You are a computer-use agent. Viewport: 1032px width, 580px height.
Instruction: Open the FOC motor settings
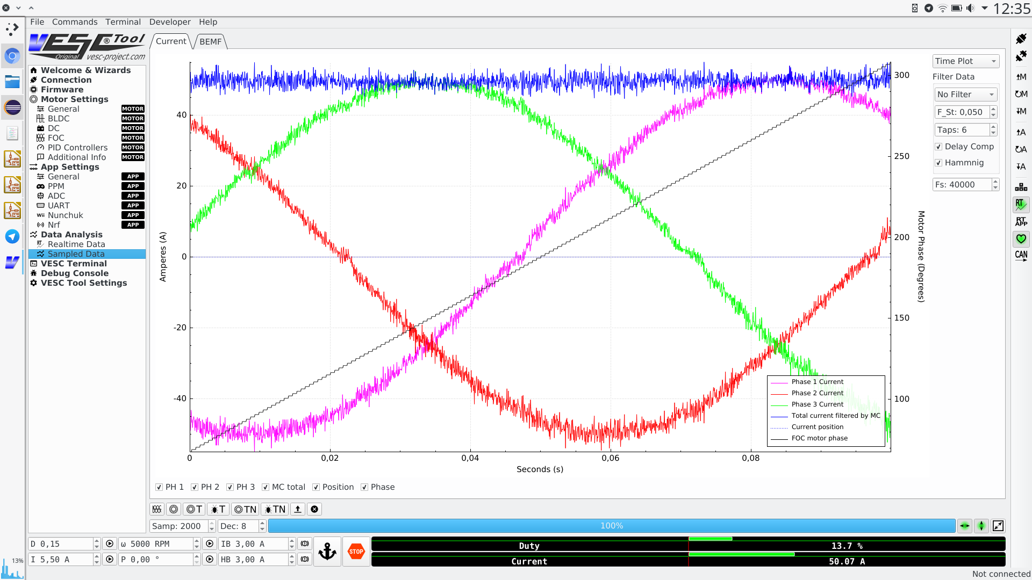(x=55, y=137)
